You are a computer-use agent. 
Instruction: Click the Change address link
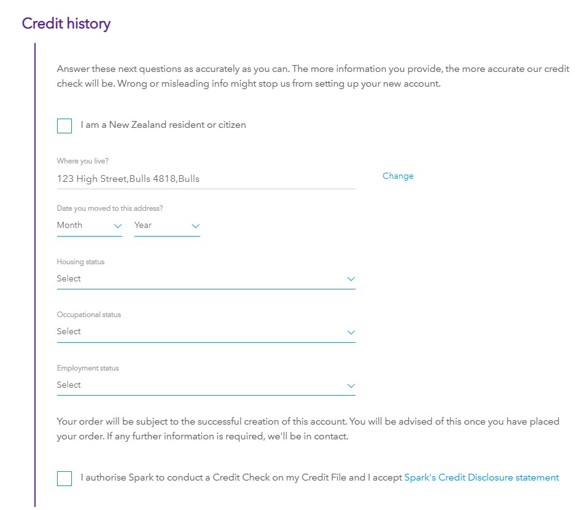click(398, 176)
